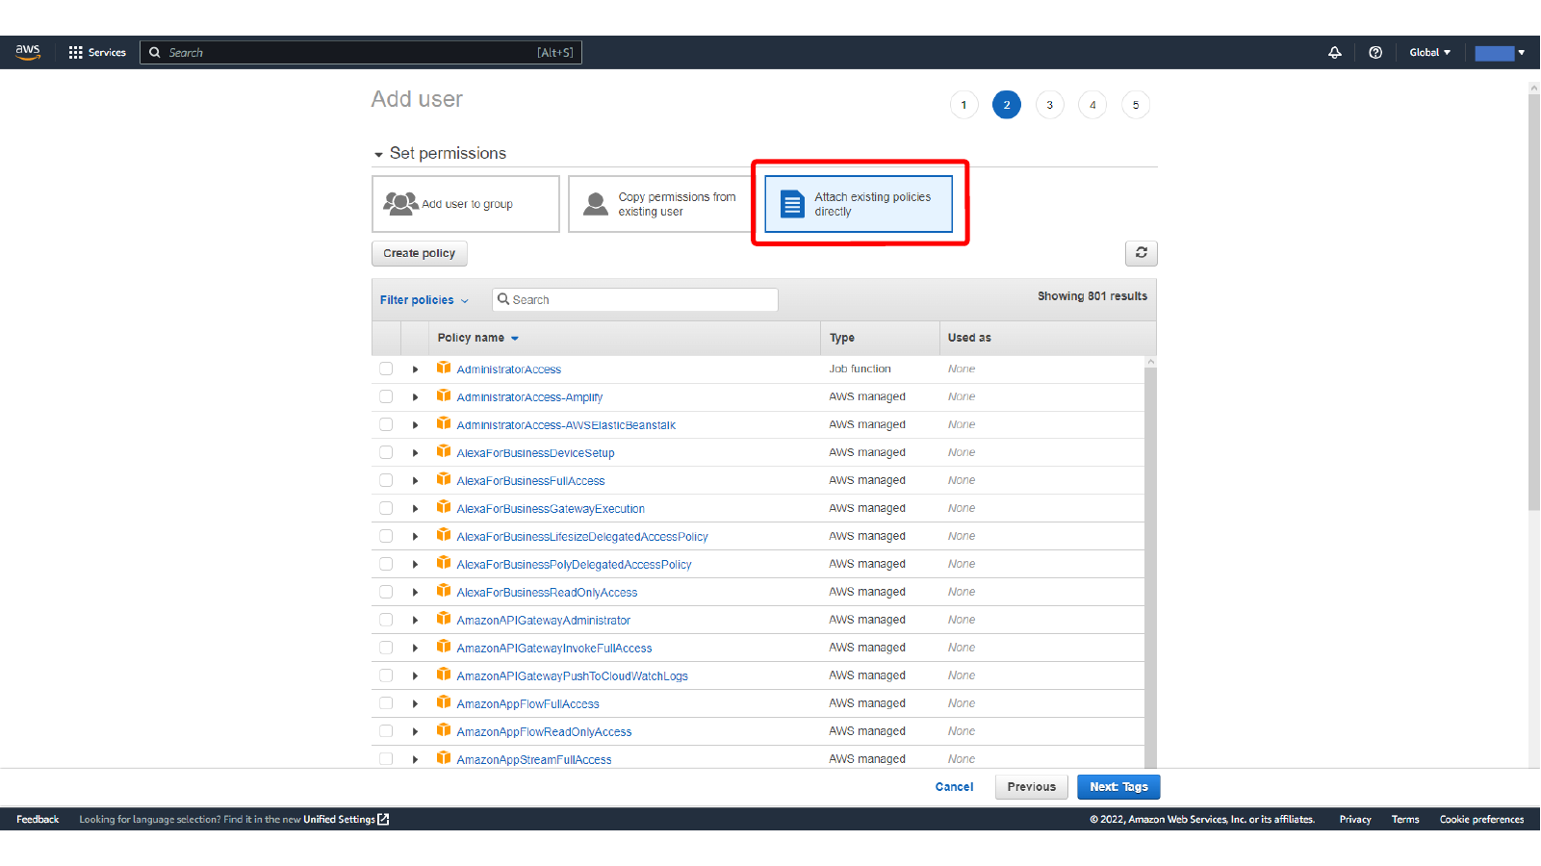Viewport: 1541px width, 866px height.
Task: Click the Create policy button
Action: 420,253
